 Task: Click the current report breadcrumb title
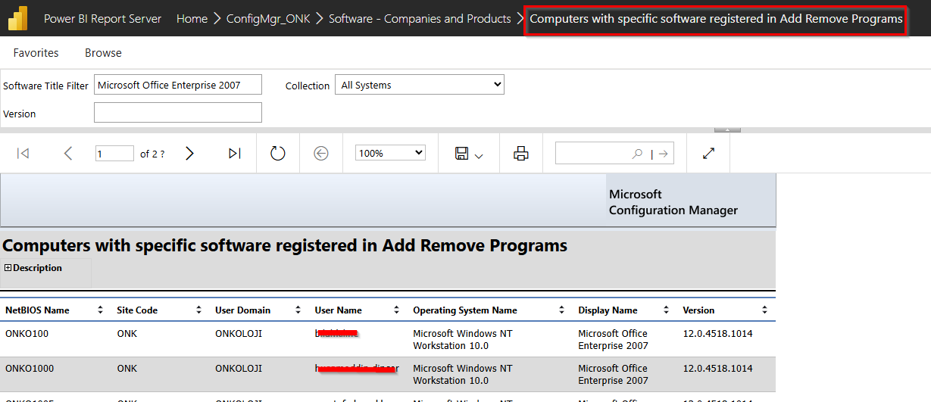pos(716,19)
